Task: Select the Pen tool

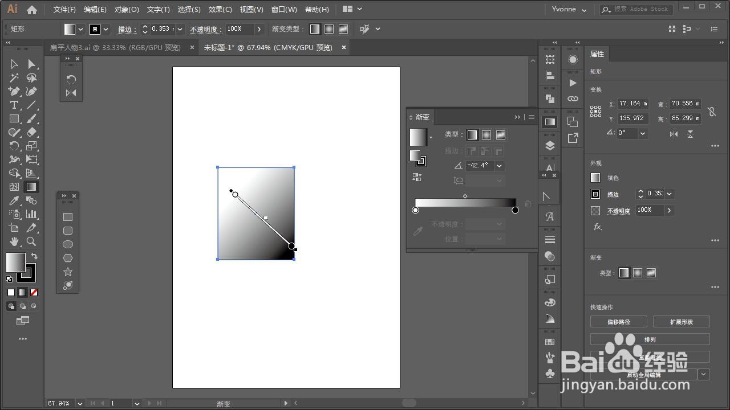Action: tap(14, 91)
